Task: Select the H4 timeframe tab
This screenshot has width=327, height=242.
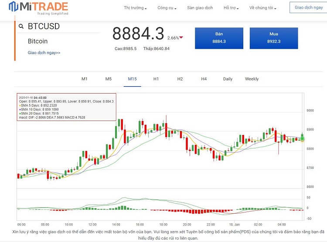Action: coord(204,79)
